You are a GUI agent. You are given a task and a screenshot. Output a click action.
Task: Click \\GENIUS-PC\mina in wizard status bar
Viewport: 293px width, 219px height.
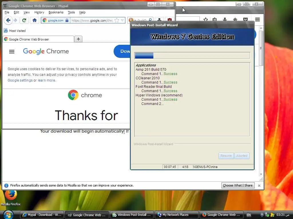pos(205,167)
